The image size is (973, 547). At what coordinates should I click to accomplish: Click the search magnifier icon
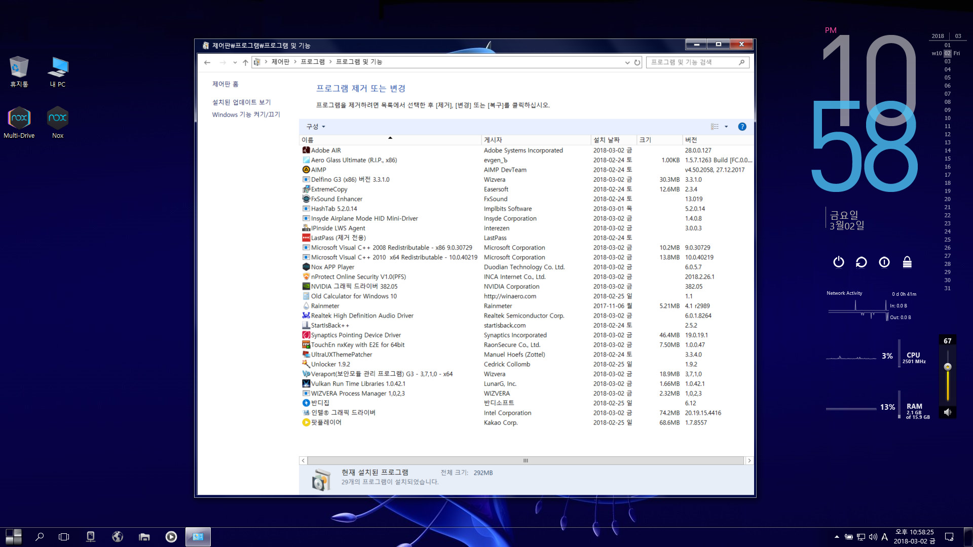tap(741, 62)
